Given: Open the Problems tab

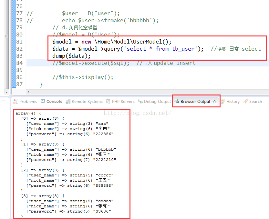Looking at the screenshot, I should point(25,102).
